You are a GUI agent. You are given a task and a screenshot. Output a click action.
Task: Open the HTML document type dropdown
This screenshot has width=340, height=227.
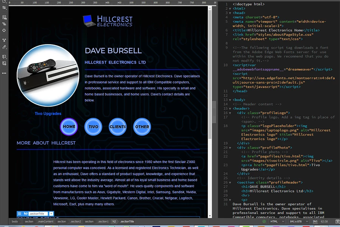pos(277,221)
